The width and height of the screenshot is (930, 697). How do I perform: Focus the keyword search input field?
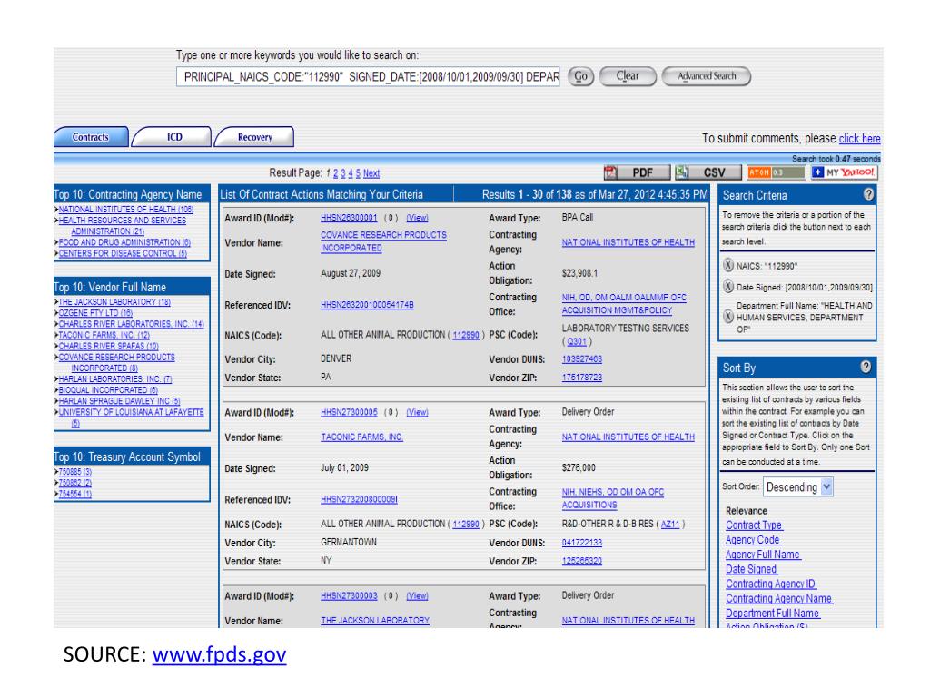(368, 77)
